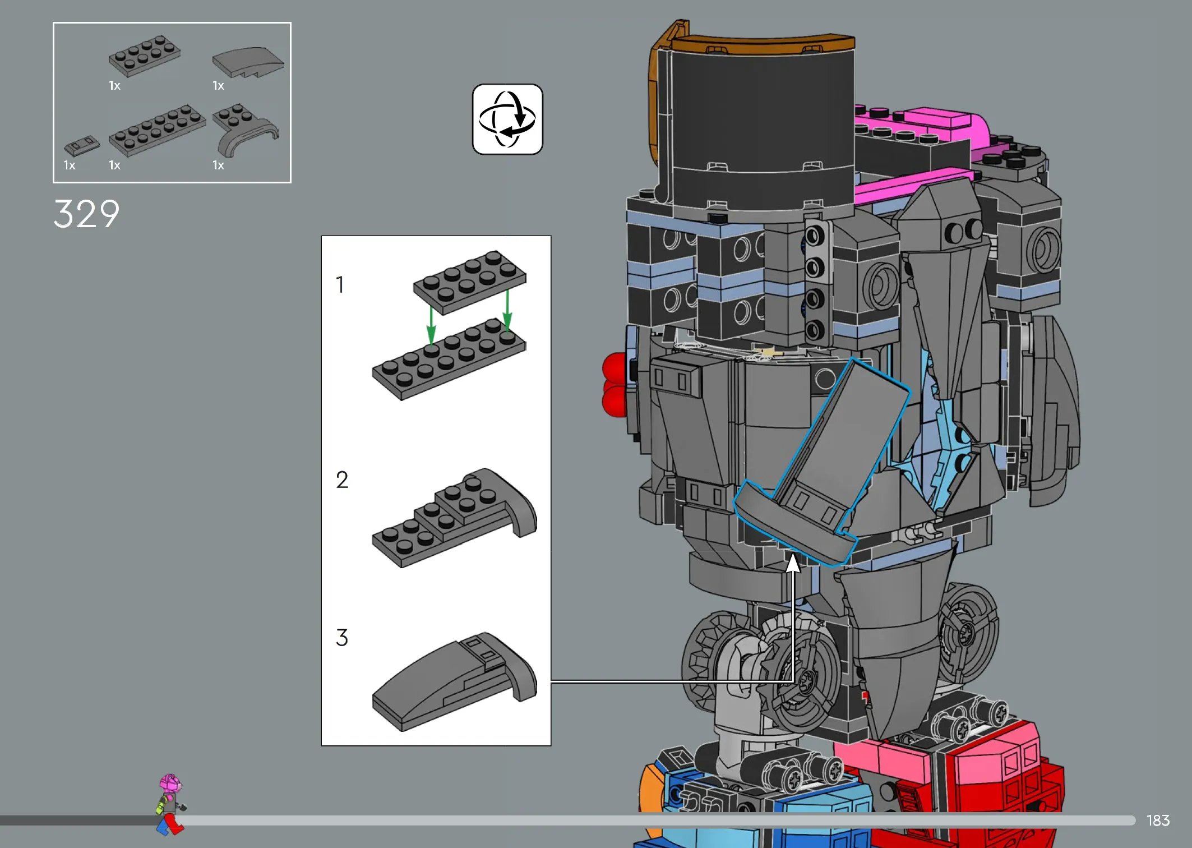This screenshot has height=848, width=1192.
Task: Select the curved slope part in parts list
Action: click(248, 62)
